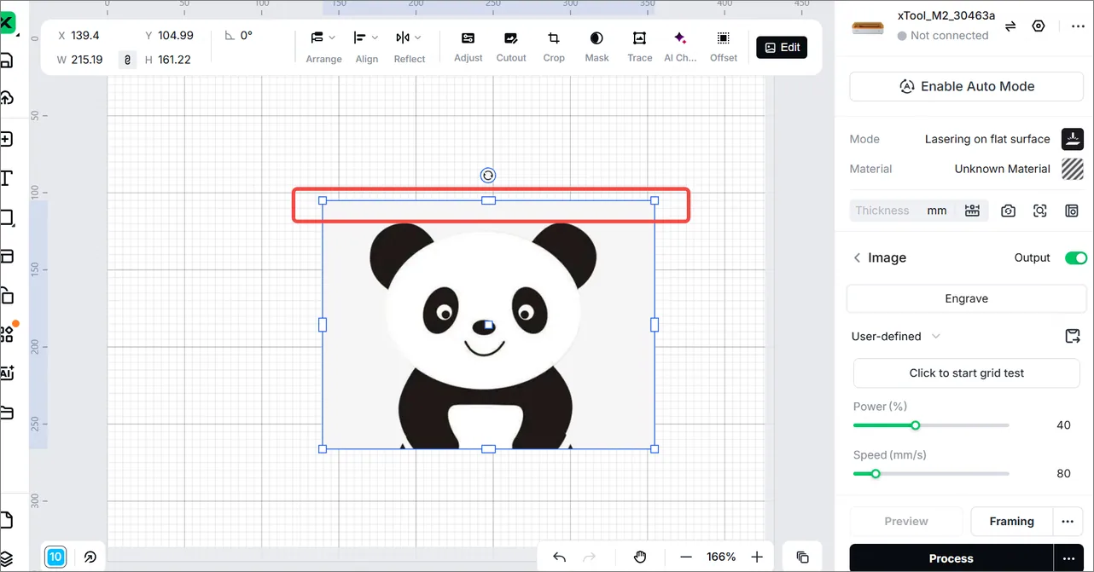1094x572 pixels.
Task: Click the thickness measure ruler icon
Action: coord(972,211)
